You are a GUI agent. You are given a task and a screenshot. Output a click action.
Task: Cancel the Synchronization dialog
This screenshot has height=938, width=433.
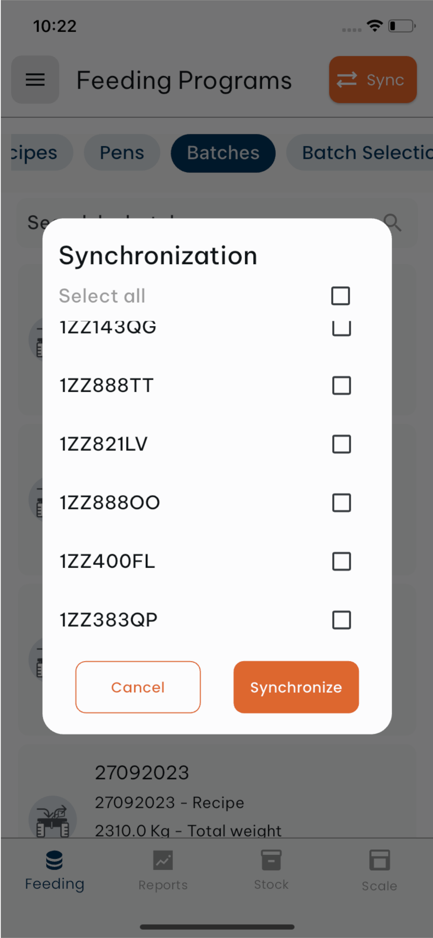(x=138, y=687)
